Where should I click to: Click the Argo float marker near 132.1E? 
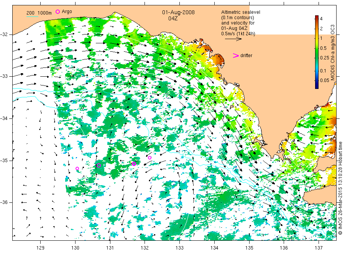(149, 158)
